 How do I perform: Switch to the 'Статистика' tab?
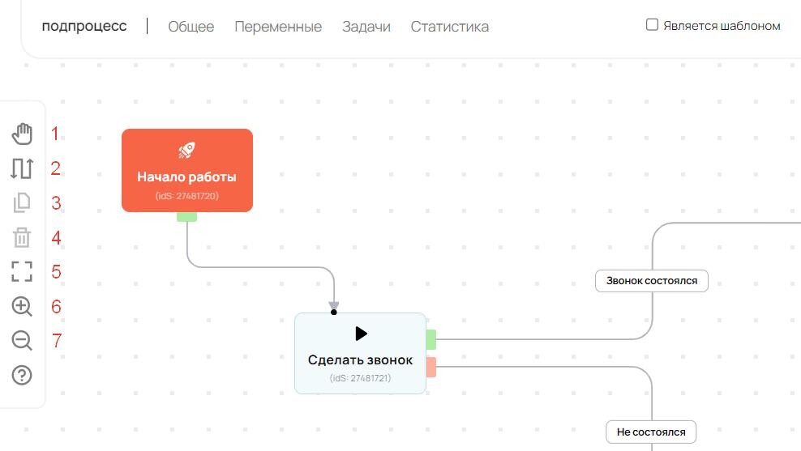[x=449, y=27]
